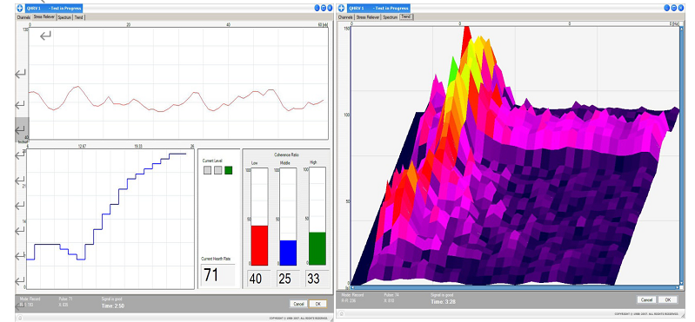Click the Low coherence value 40
The height and width of the screenshot is (322, 695).
(256, 279)
